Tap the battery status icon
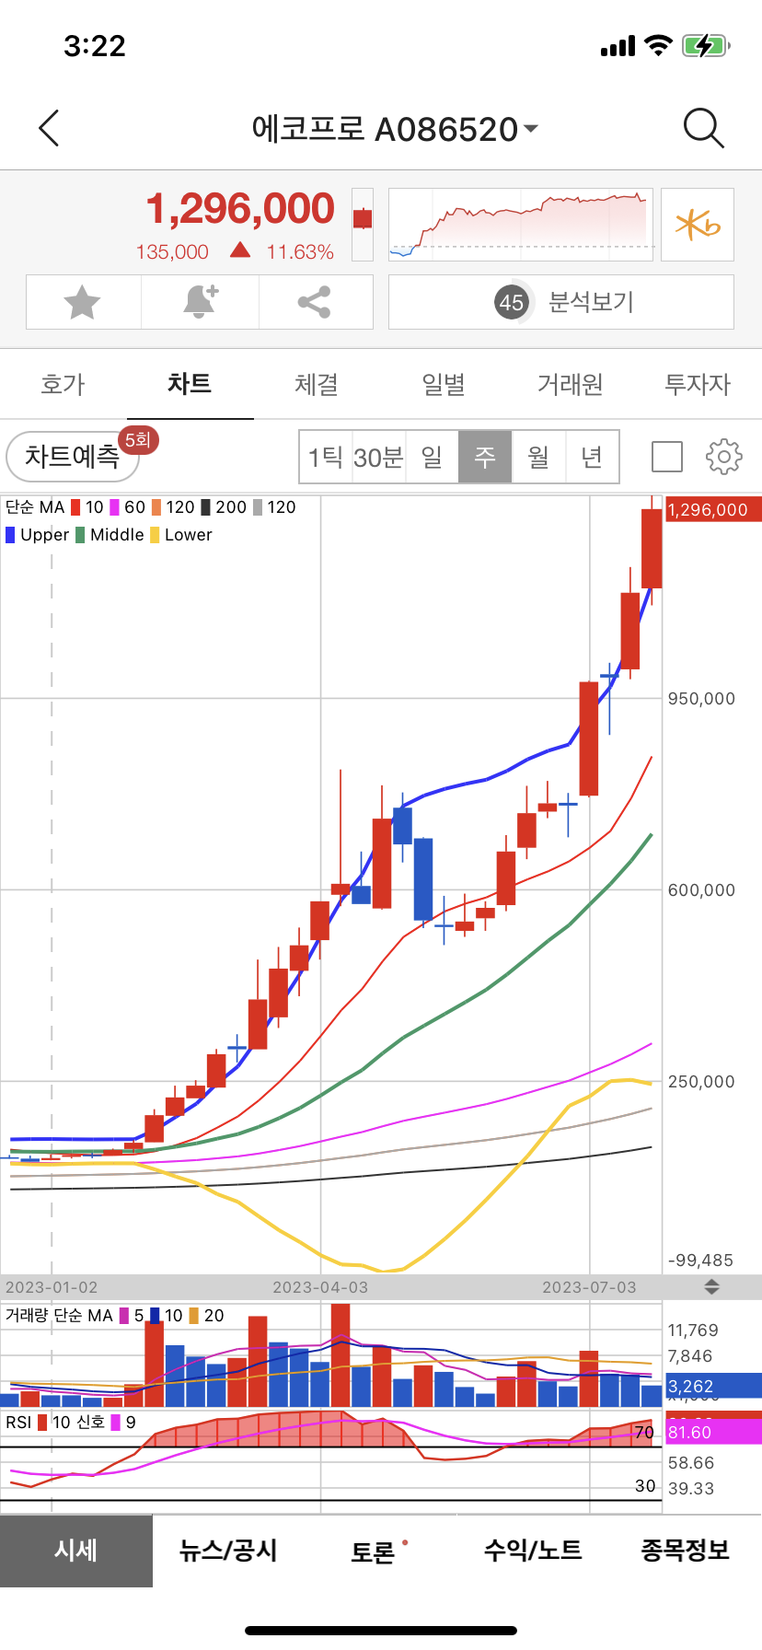 coord(706,46)
